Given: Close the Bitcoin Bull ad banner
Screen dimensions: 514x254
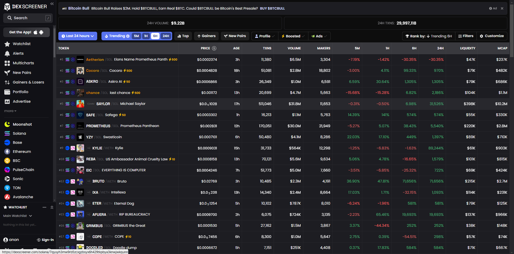Looking at the screenshot, I should [x=502, y=8].
